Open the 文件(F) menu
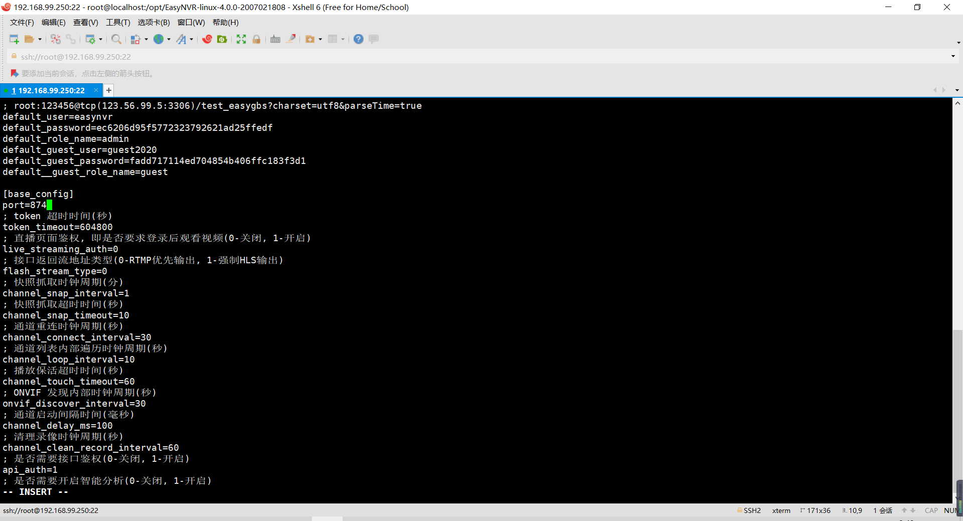The image size is (963, 521). (22, 23)
